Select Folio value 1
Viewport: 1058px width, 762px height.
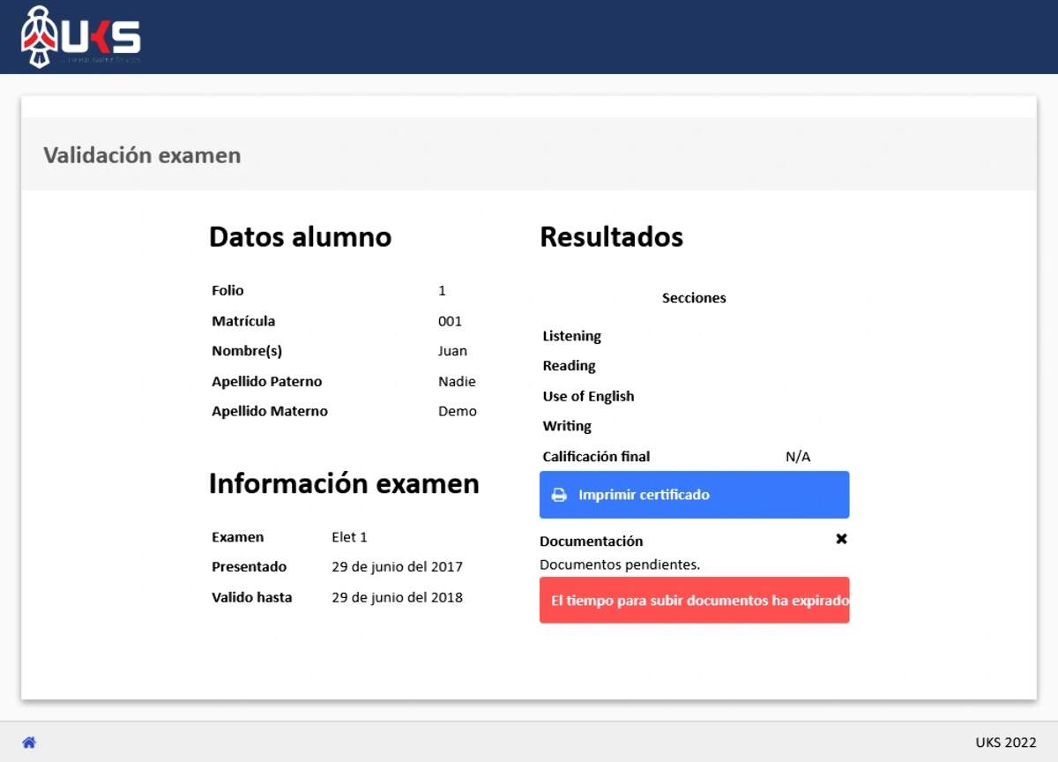tap(442, 290)
